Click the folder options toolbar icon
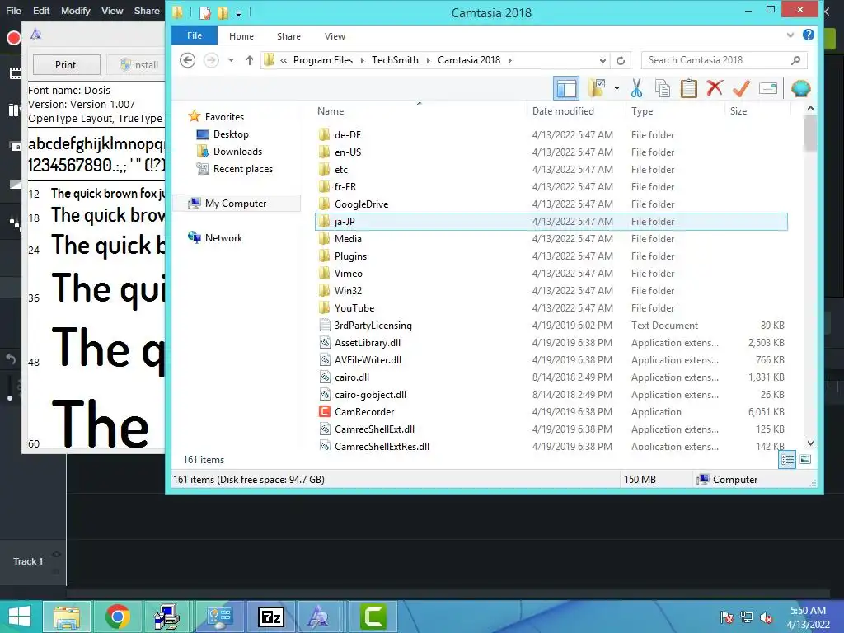Image resolution: width=844 pixels, height=633 pixels. point(597,87)
